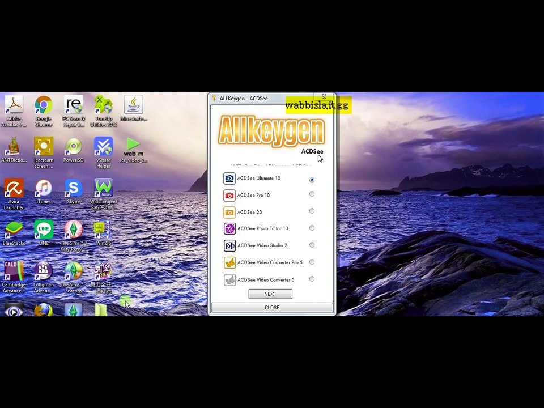
Task: Open WildTangent Games shortcut
Action: coord(103,194)
